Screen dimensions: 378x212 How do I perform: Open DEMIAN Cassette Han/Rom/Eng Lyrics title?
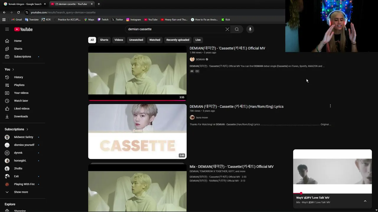(237, 107)
